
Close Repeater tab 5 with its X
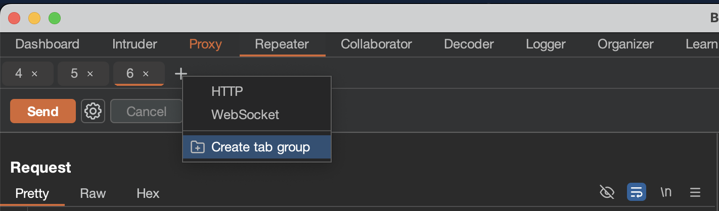[x=90, y=74]
